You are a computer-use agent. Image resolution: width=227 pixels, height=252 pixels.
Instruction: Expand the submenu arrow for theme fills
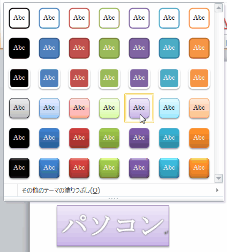point(217,190)
